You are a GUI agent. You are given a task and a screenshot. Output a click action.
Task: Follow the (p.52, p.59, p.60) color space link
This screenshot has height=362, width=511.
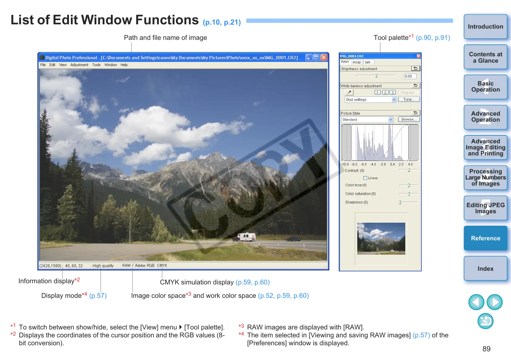pyautogui.click(x=283, y=296)
